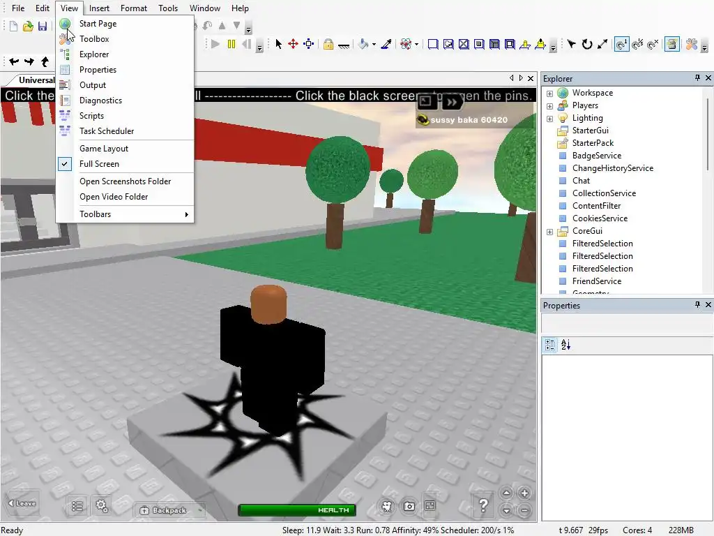Choose Properties in the View menu
Image resolution: width=714 pixels, height=536 pixels.
pos(126,70)
